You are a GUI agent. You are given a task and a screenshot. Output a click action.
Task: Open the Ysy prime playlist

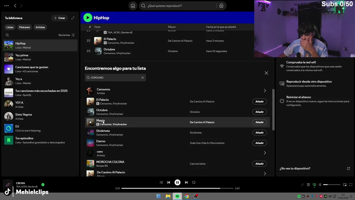point(40,57)
